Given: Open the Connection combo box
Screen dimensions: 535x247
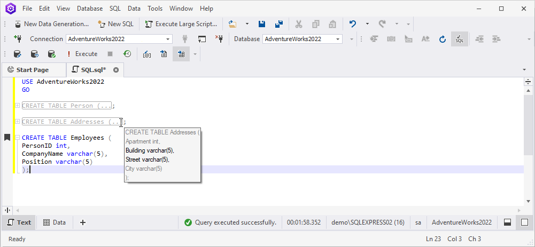Looking at the screenshot, I should click(119, 39).
